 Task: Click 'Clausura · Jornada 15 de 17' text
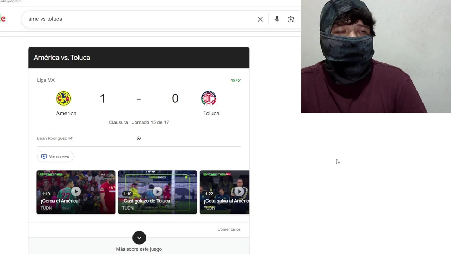click(139, 122)
